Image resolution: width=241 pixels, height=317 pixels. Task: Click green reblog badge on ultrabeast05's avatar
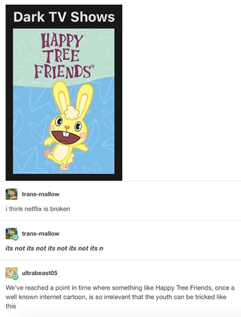click(x=15, y=277)
